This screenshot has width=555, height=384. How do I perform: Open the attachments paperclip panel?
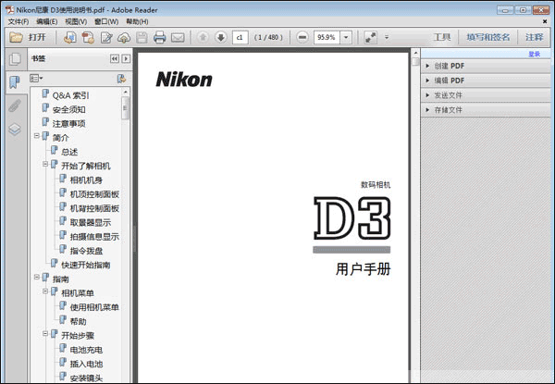[x=15, y=105]
